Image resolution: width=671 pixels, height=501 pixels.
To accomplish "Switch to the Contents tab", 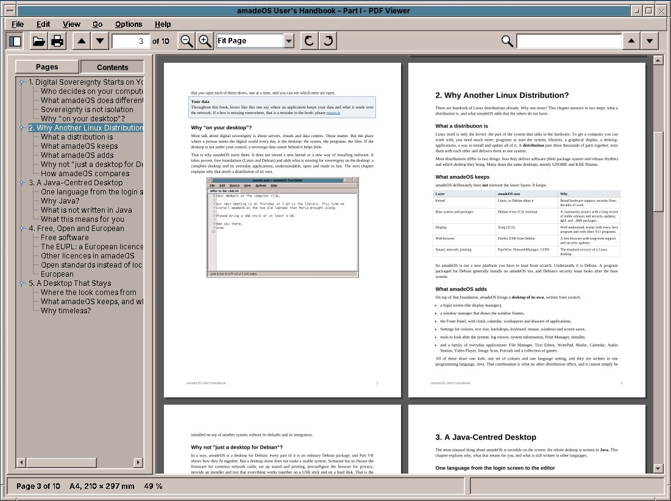I will pos(112,67).
